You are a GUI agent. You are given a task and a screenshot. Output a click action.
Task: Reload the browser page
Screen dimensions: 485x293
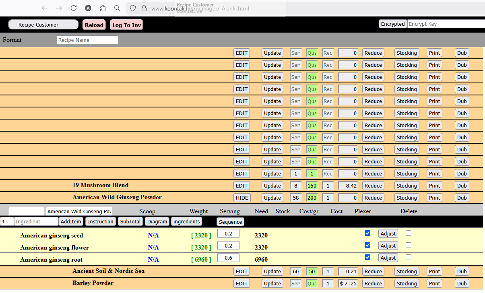tap(74, 8)
